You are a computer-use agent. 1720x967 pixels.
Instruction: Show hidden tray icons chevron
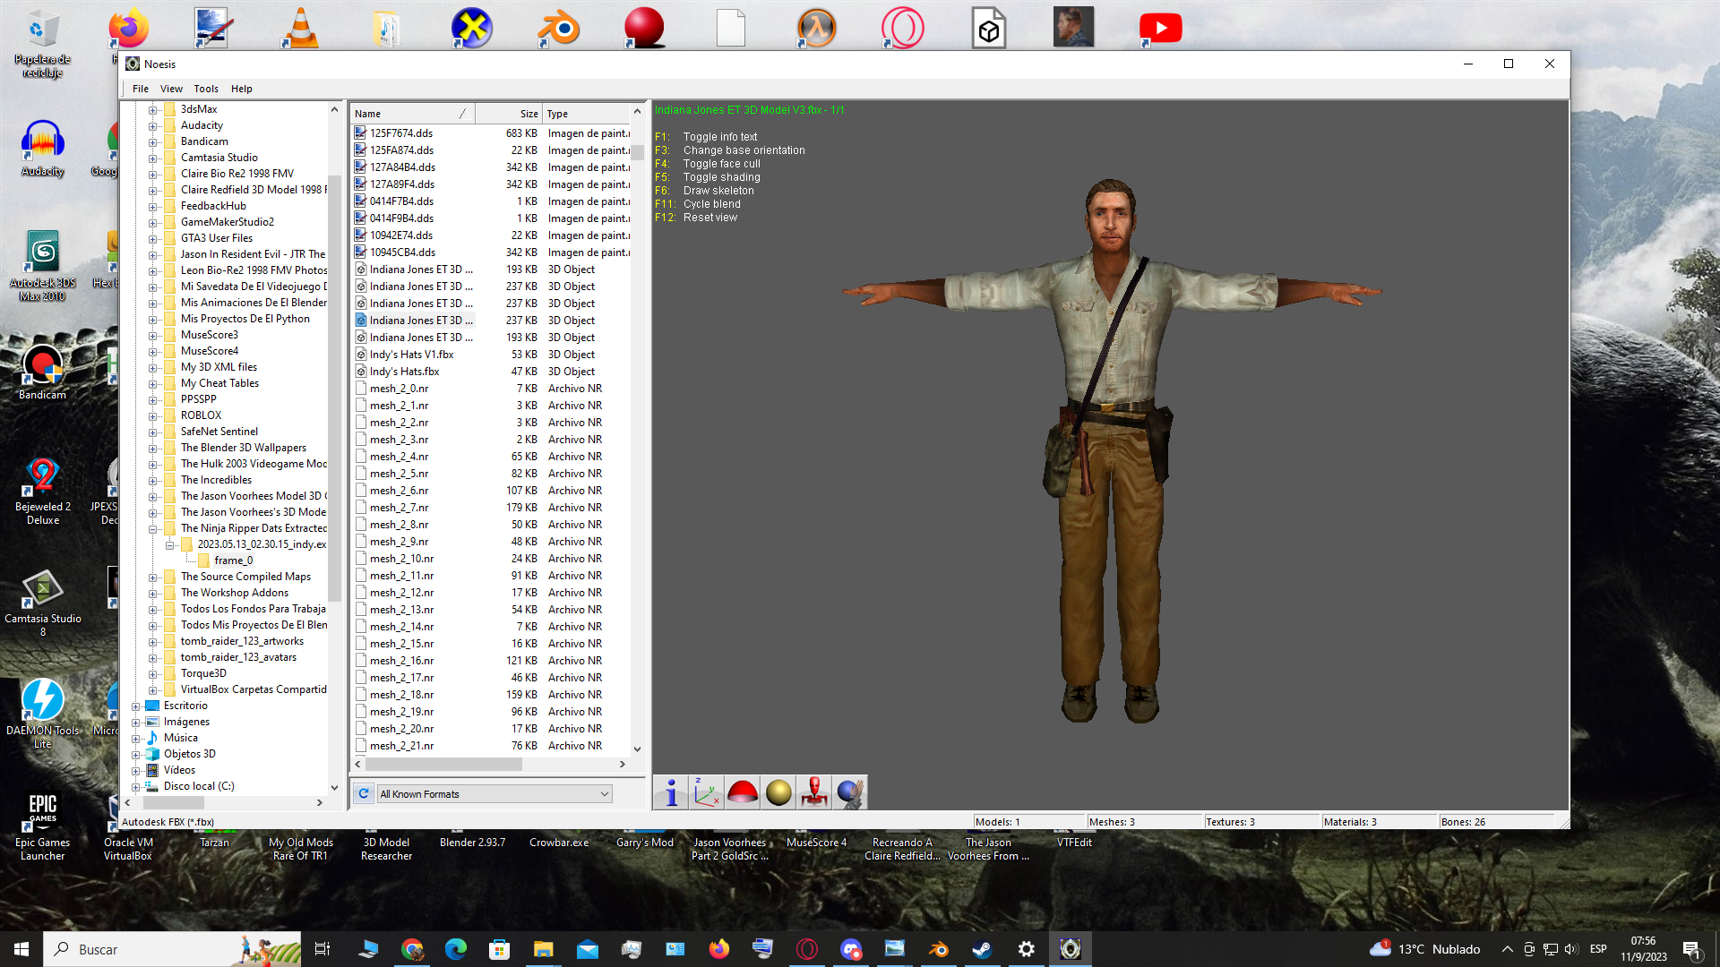coord(1507,949)
